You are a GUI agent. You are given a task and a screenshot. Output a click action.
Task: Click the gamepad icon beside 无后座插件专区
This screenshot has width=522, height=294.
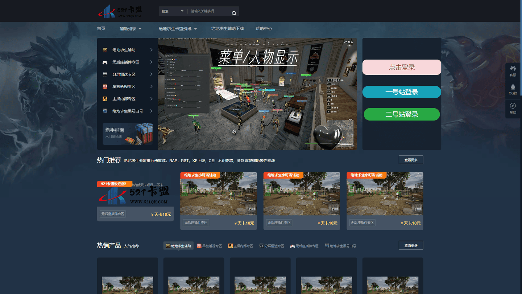(105, 62)
